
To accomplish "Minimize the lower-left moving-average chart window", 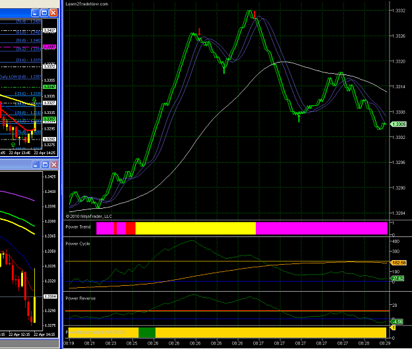I will [x=36, y=165].
